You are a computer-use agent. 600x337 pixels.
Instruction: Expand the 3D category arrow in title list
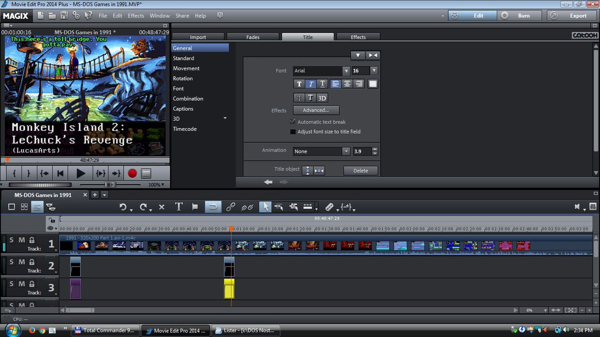click(x=225, y=118)
